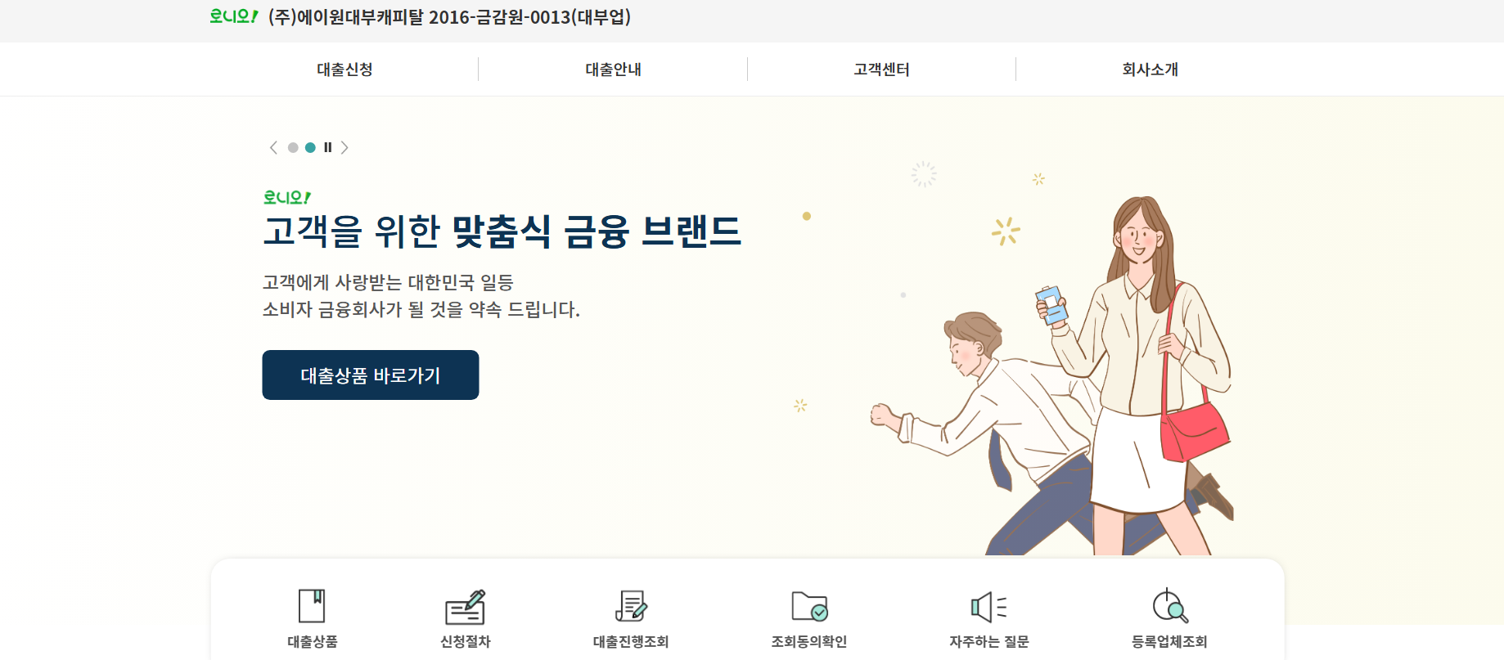This screenshot has width=1504, height=660.
Task: Click the green 로니오 logo in header
Action: pyautogui.click(x=233, y=16)
